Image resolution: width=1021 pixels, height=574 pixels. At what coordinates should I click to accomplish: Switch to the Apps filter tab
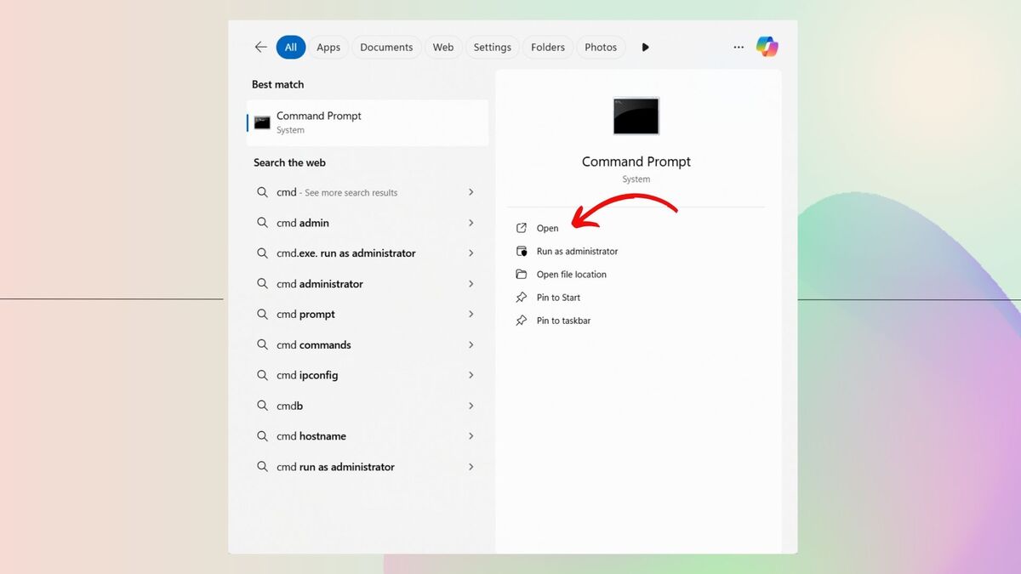328,48
